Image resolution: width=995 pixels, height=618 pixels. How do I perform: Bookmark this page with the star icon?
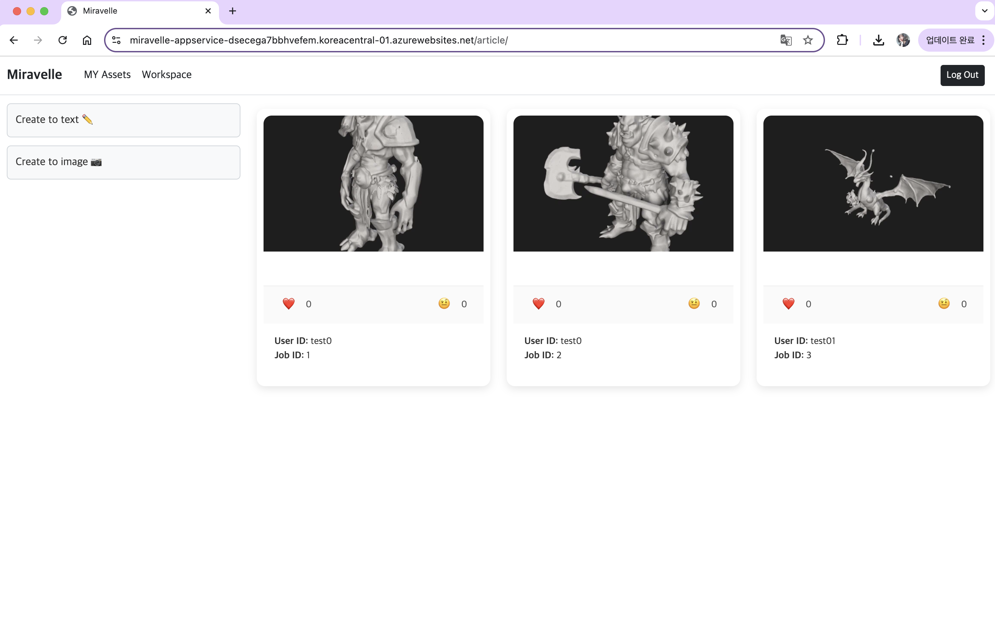tap(808, 40)
